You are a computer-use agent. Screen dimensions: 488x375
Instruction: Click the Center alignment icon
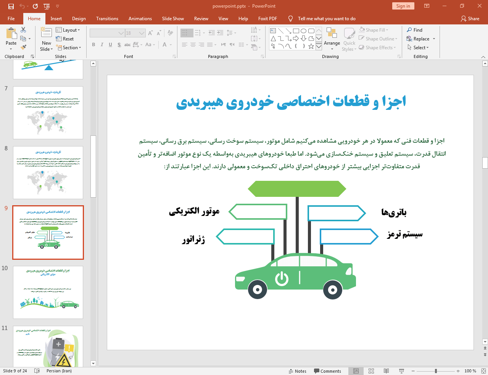(x=193, y=45)
